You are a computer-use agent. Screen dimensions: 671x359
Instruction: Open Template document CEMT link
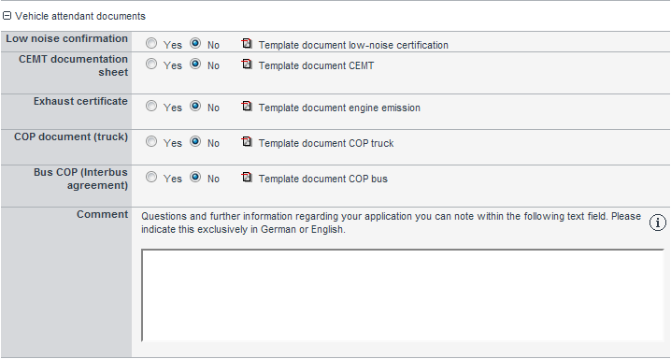click(316, 65)
